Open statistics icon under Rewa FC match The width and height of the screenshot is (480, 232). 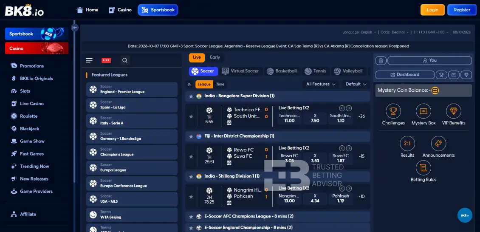click(x=229, y=163)
